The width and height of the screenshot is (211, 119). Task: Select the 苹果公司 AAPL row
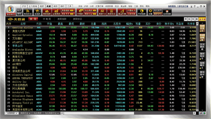pos(101,46)
